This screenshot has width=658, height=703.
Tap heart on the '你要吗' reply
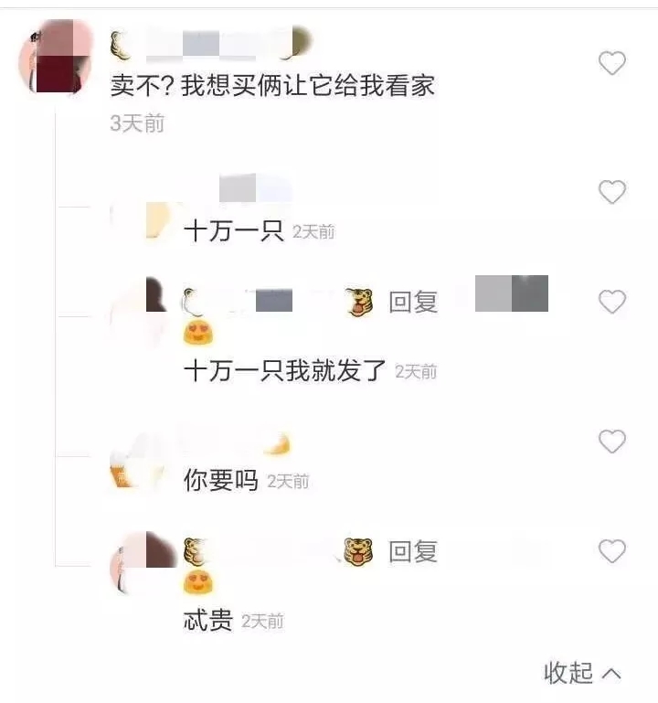tap(612, 442)
